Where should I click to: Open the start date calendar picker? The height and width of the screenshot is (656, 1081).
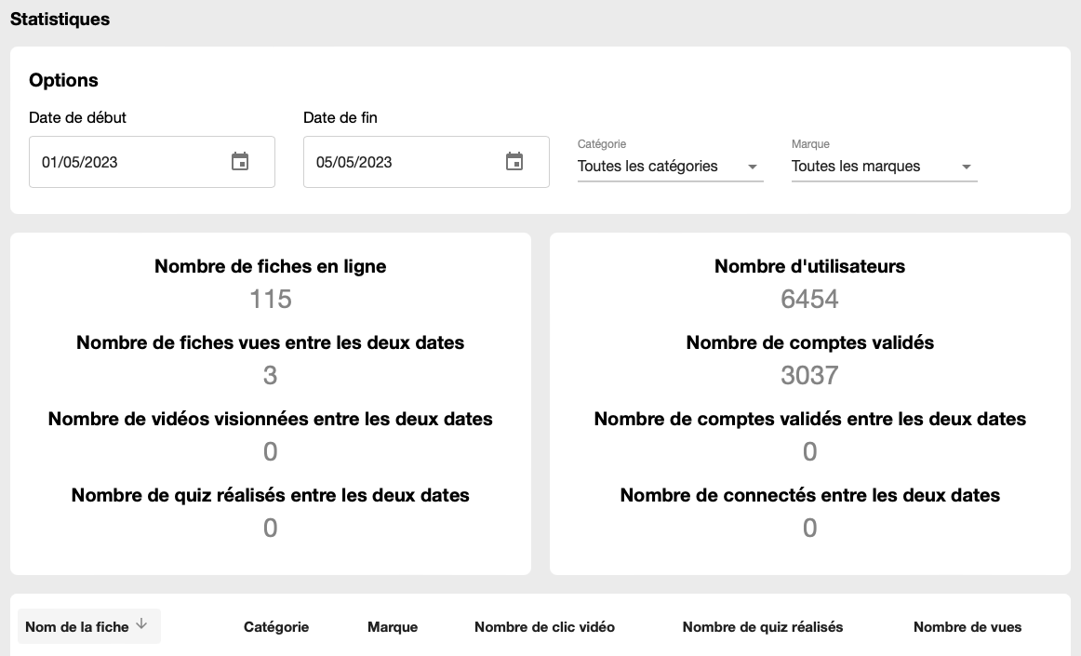click(x=240, y=161)
